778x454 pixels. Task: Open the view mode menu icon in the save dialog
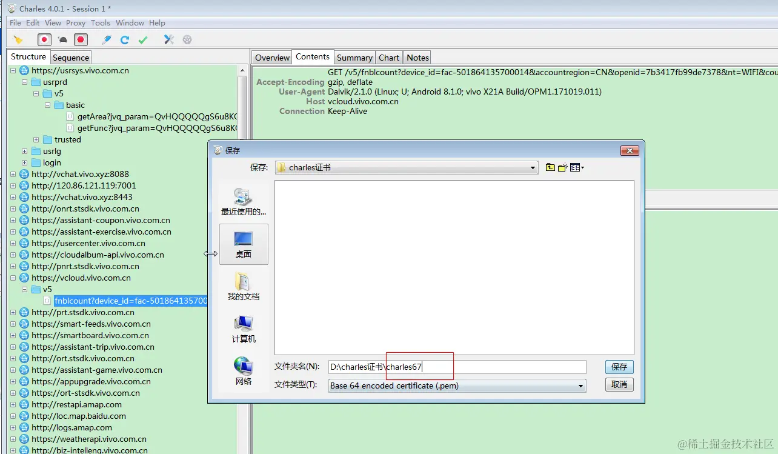click(x=577, y=167)
